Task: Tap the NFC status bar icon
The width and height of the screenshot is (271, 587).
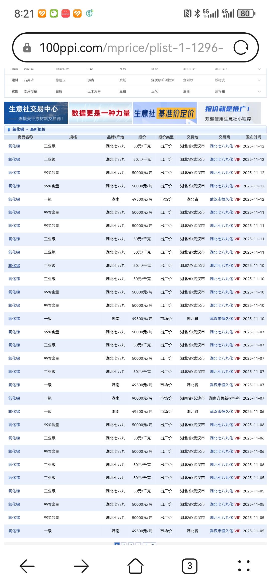Action: (x=187, y=13)
